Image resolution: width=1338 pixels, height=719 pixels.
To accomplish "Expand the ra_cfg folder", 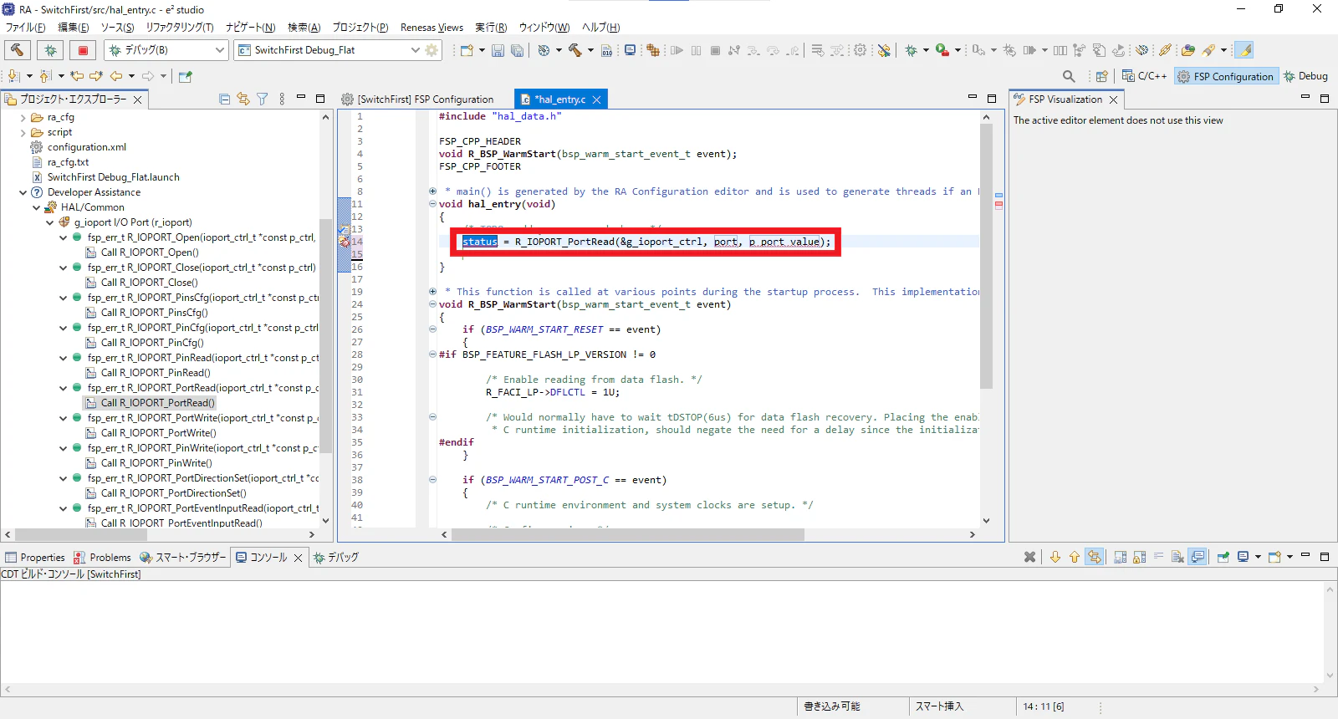I will pos(23,118).
